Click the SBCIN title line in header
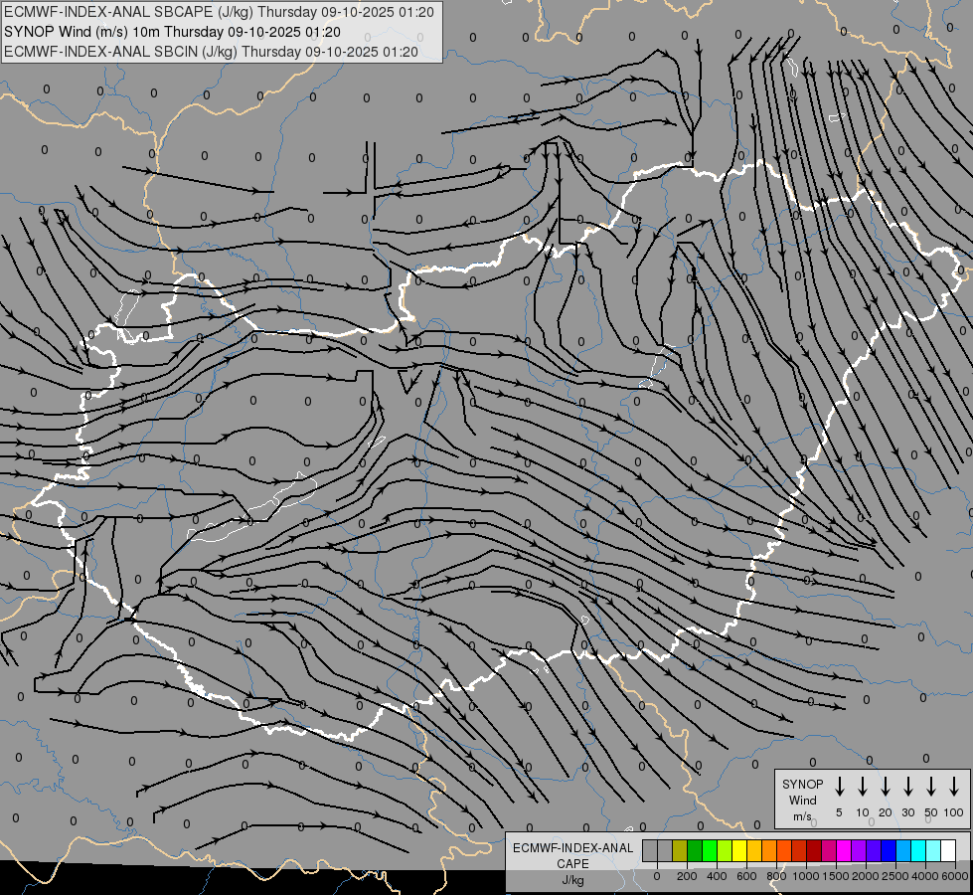Screen dimensions: 973x895 [211, 52]
